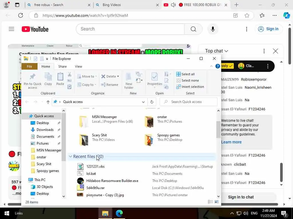The image size is (293, 219).
Task: Show hidden system tray icons
Action: [x=232, y=213]
